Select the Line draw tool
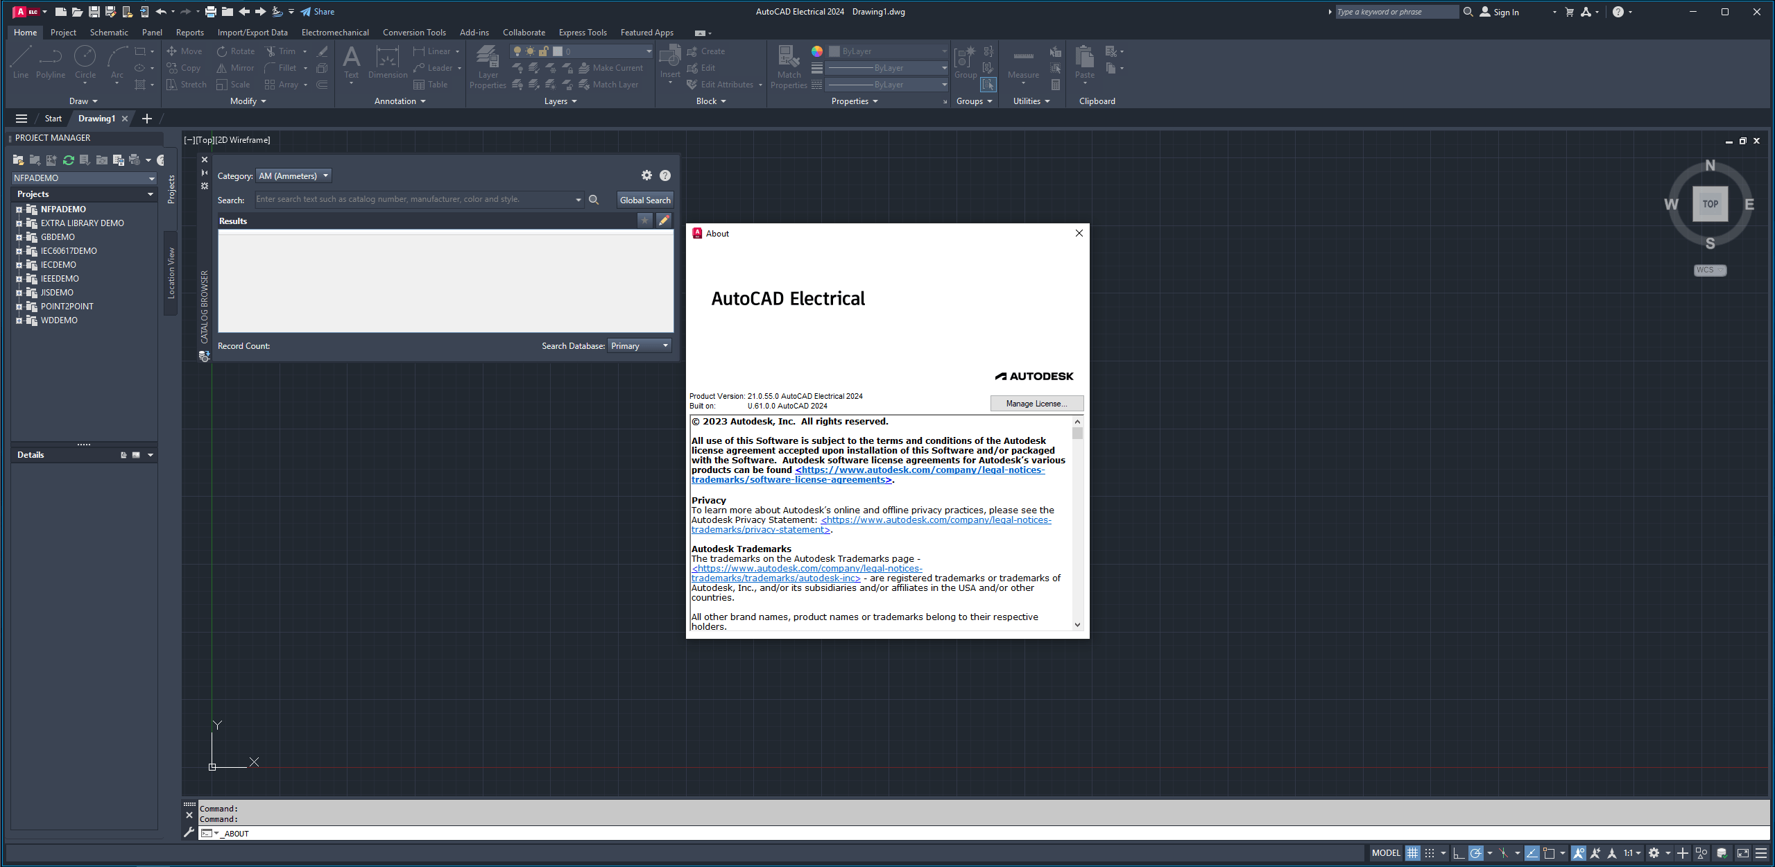 [x=21, y=62]
